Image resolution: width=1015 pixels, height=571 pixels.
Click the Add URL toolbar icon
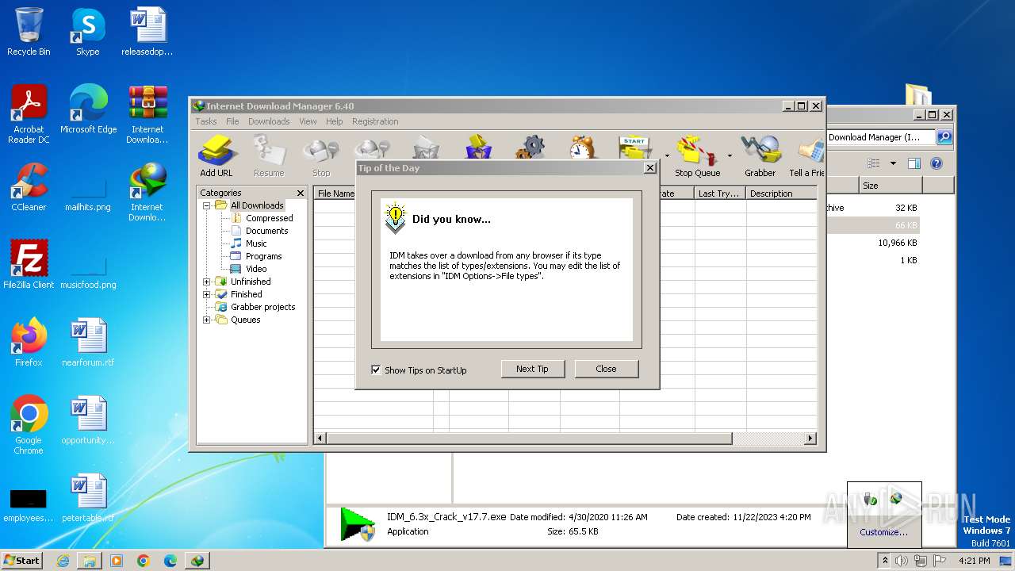(x=216, y=155)
